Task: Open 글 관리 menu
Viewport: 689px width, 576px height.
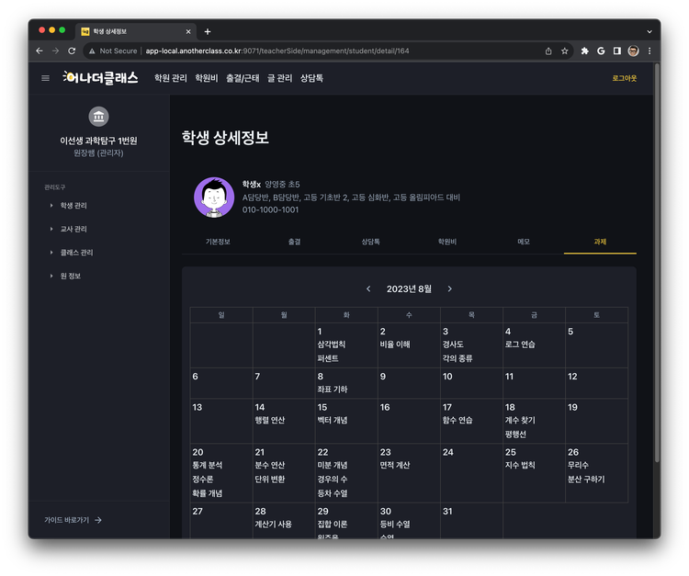Action: pyautogui.click(x=279, y=78)
